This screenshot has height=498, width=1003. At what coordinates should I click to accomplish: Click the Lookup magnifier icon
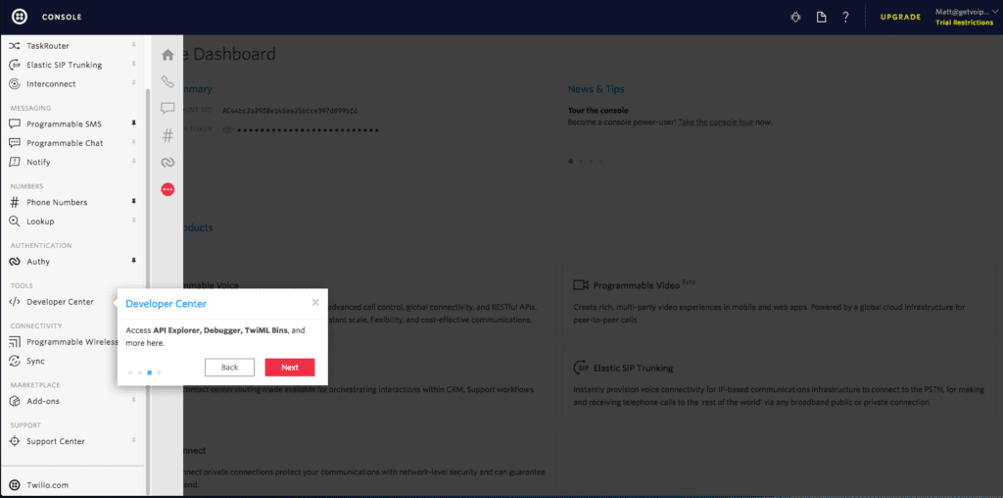[14, 222]
